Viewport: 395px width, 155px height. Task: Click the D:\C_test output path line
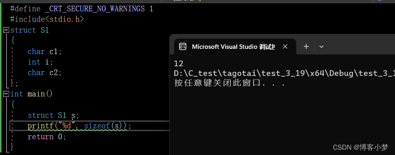point(284,73)
